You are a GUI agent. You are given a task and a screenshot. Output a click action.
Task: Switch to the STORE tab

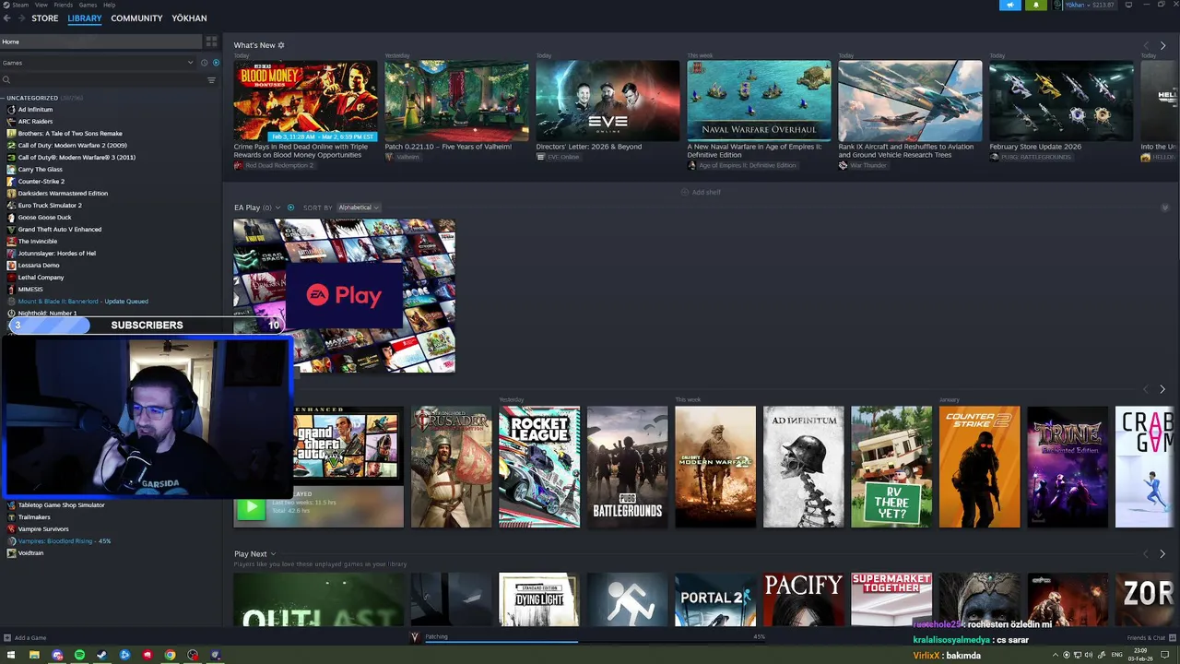tap(44, 18)
